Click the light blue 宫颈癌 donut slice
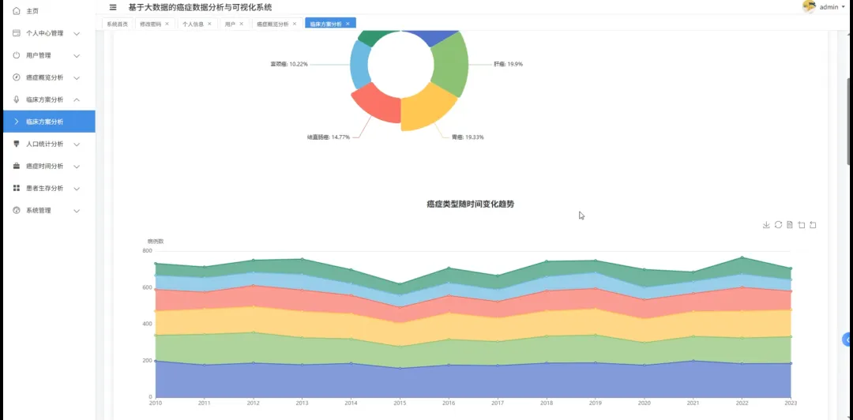The height and width of the screenshot is (420, 853). pyautogui.click(x=359, y=64)
